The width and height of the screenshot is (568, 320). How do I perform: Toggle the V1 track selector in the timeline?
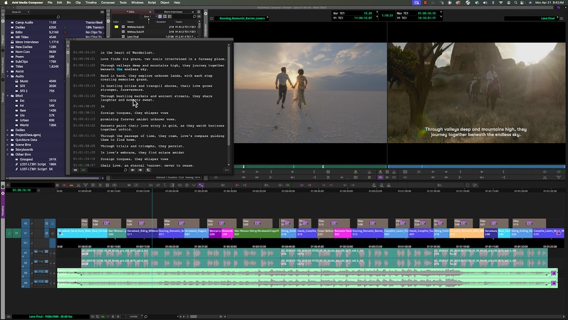[x=25, y=233]
